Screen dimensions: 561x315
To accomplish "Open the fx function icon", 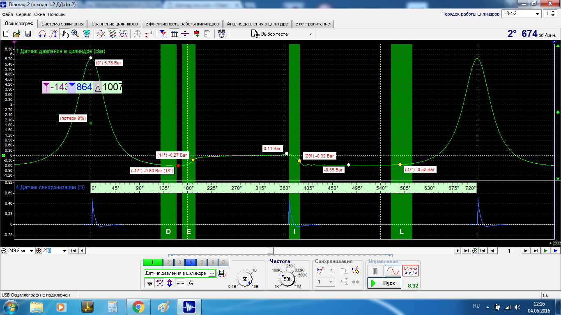I will click(191, 283).
